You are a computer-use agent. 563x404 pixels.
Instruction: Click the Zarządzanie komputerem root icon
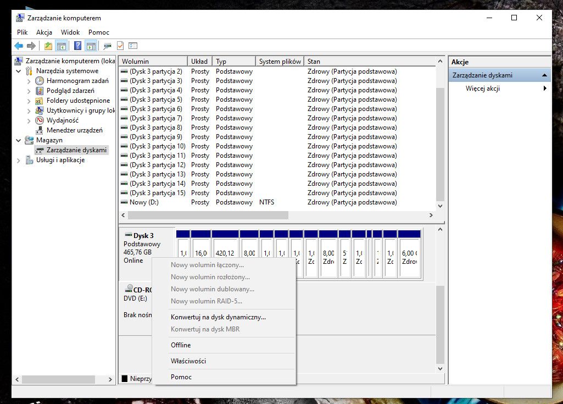tap(19, 61)
